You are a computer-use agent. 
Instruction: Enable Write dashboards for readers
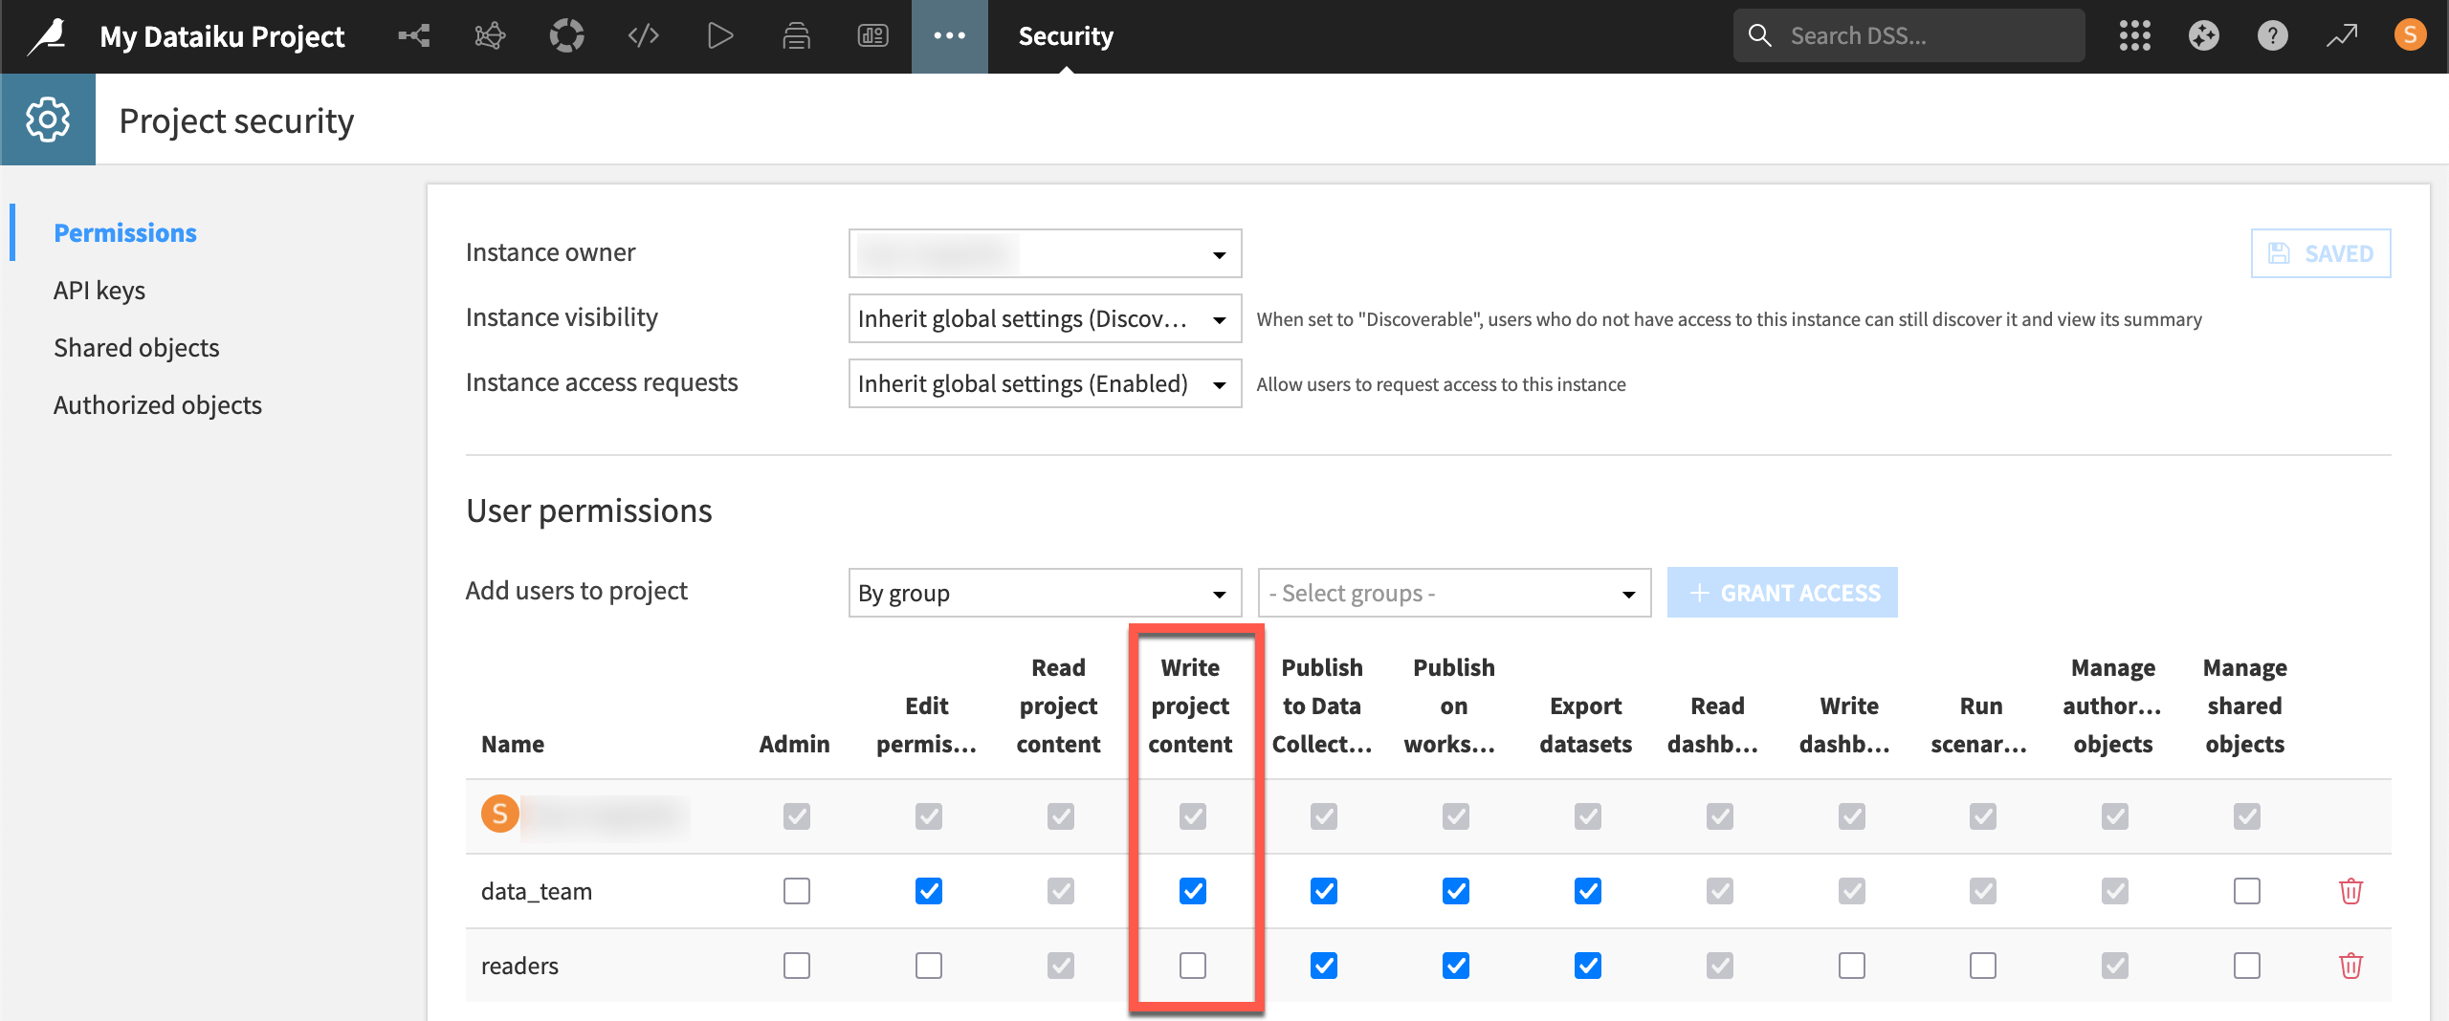click(1851, 966)
